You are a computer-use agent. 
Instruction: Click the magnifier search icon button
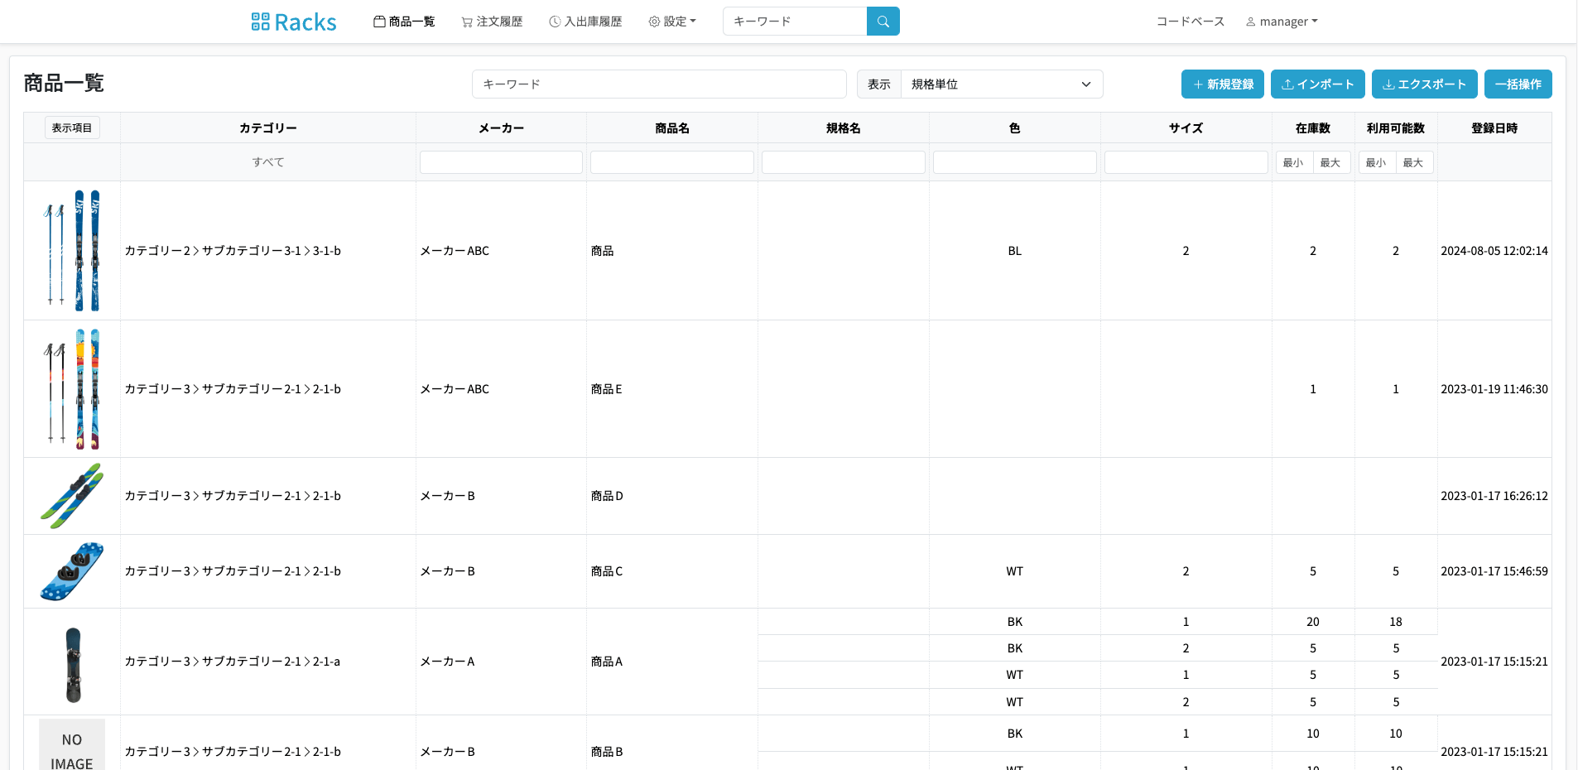[x=883, y=22]
